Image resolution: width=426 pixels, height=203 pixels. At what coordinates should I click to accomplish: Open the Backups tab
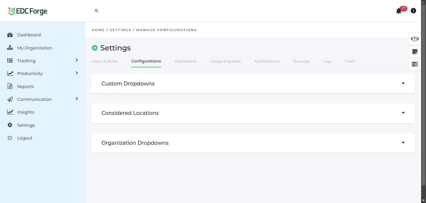click(301, 61)
